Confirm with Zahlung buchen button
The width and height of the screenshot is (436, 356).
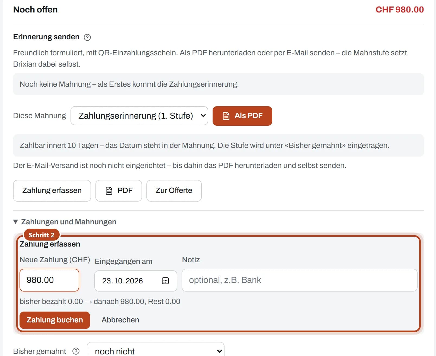pos(55,320)
